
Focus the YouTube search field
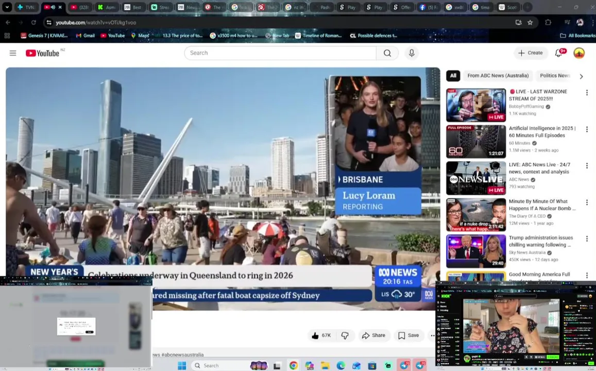point(280,53)
